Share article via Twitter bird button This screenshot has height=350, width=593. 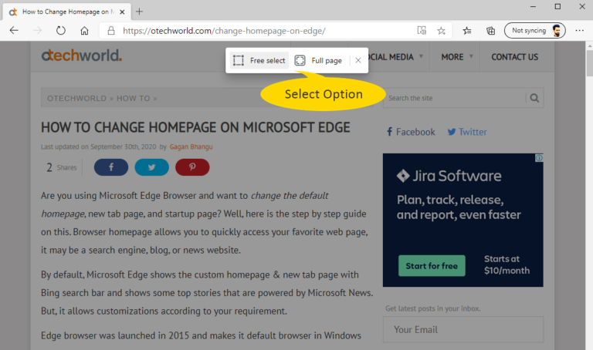click(151, 167)
